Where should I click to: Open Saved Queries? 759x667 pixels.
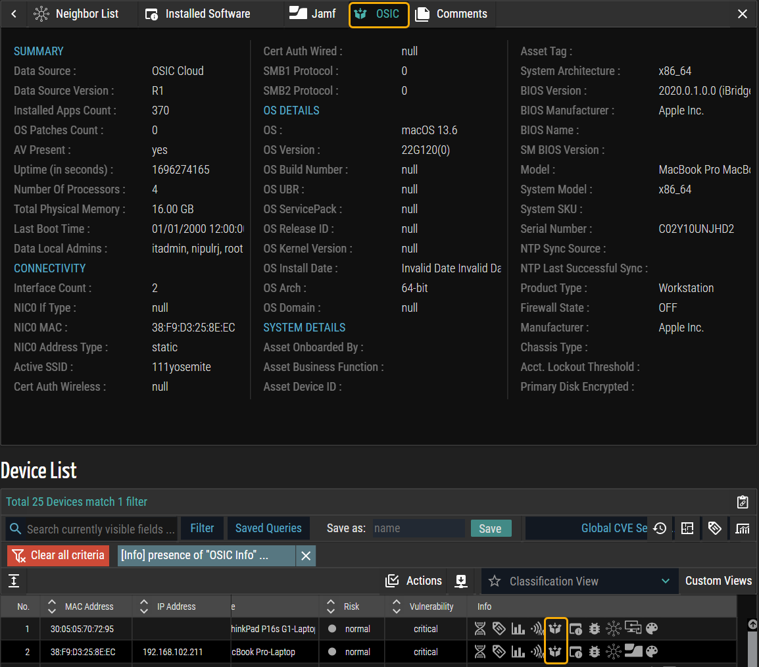pyautogui.click(x=268, y=528)
